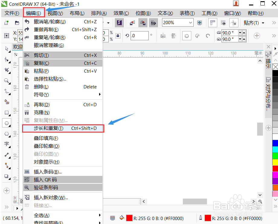Choose 克隆(N) menu entry
This screenshot has height=224, width=278.
point(63,112)
